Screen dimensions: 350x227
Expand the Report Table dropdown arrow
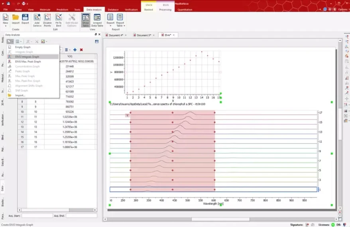[x=124, y=26]
